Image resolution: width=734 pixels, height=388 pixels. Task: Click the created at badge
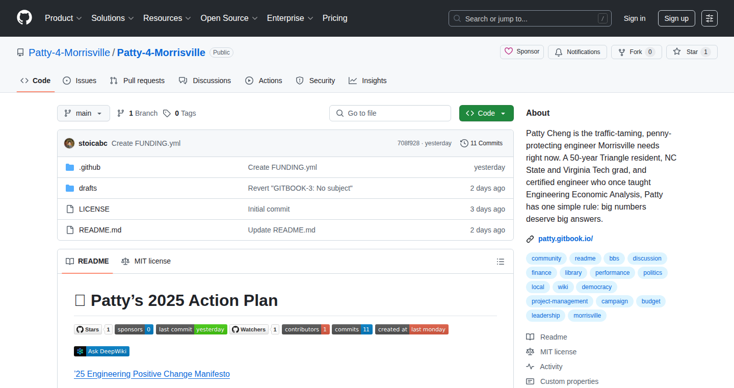pyautogui.click(x=412, y=329)
